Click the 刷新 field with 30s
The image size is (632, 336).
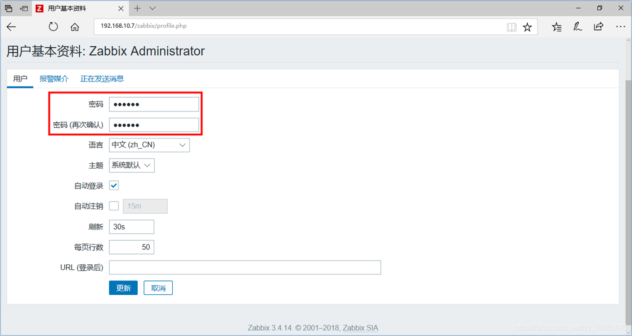[x=132, y=227]
